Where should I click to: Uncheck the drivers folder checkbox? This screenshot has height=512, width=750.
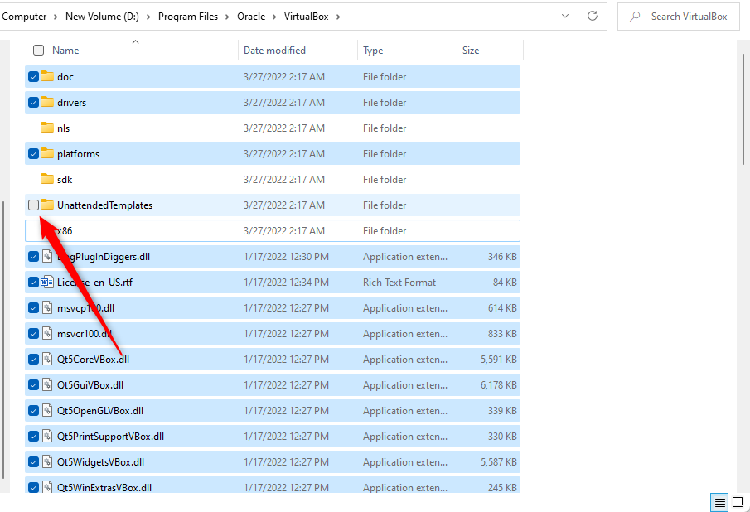point(33,103)
